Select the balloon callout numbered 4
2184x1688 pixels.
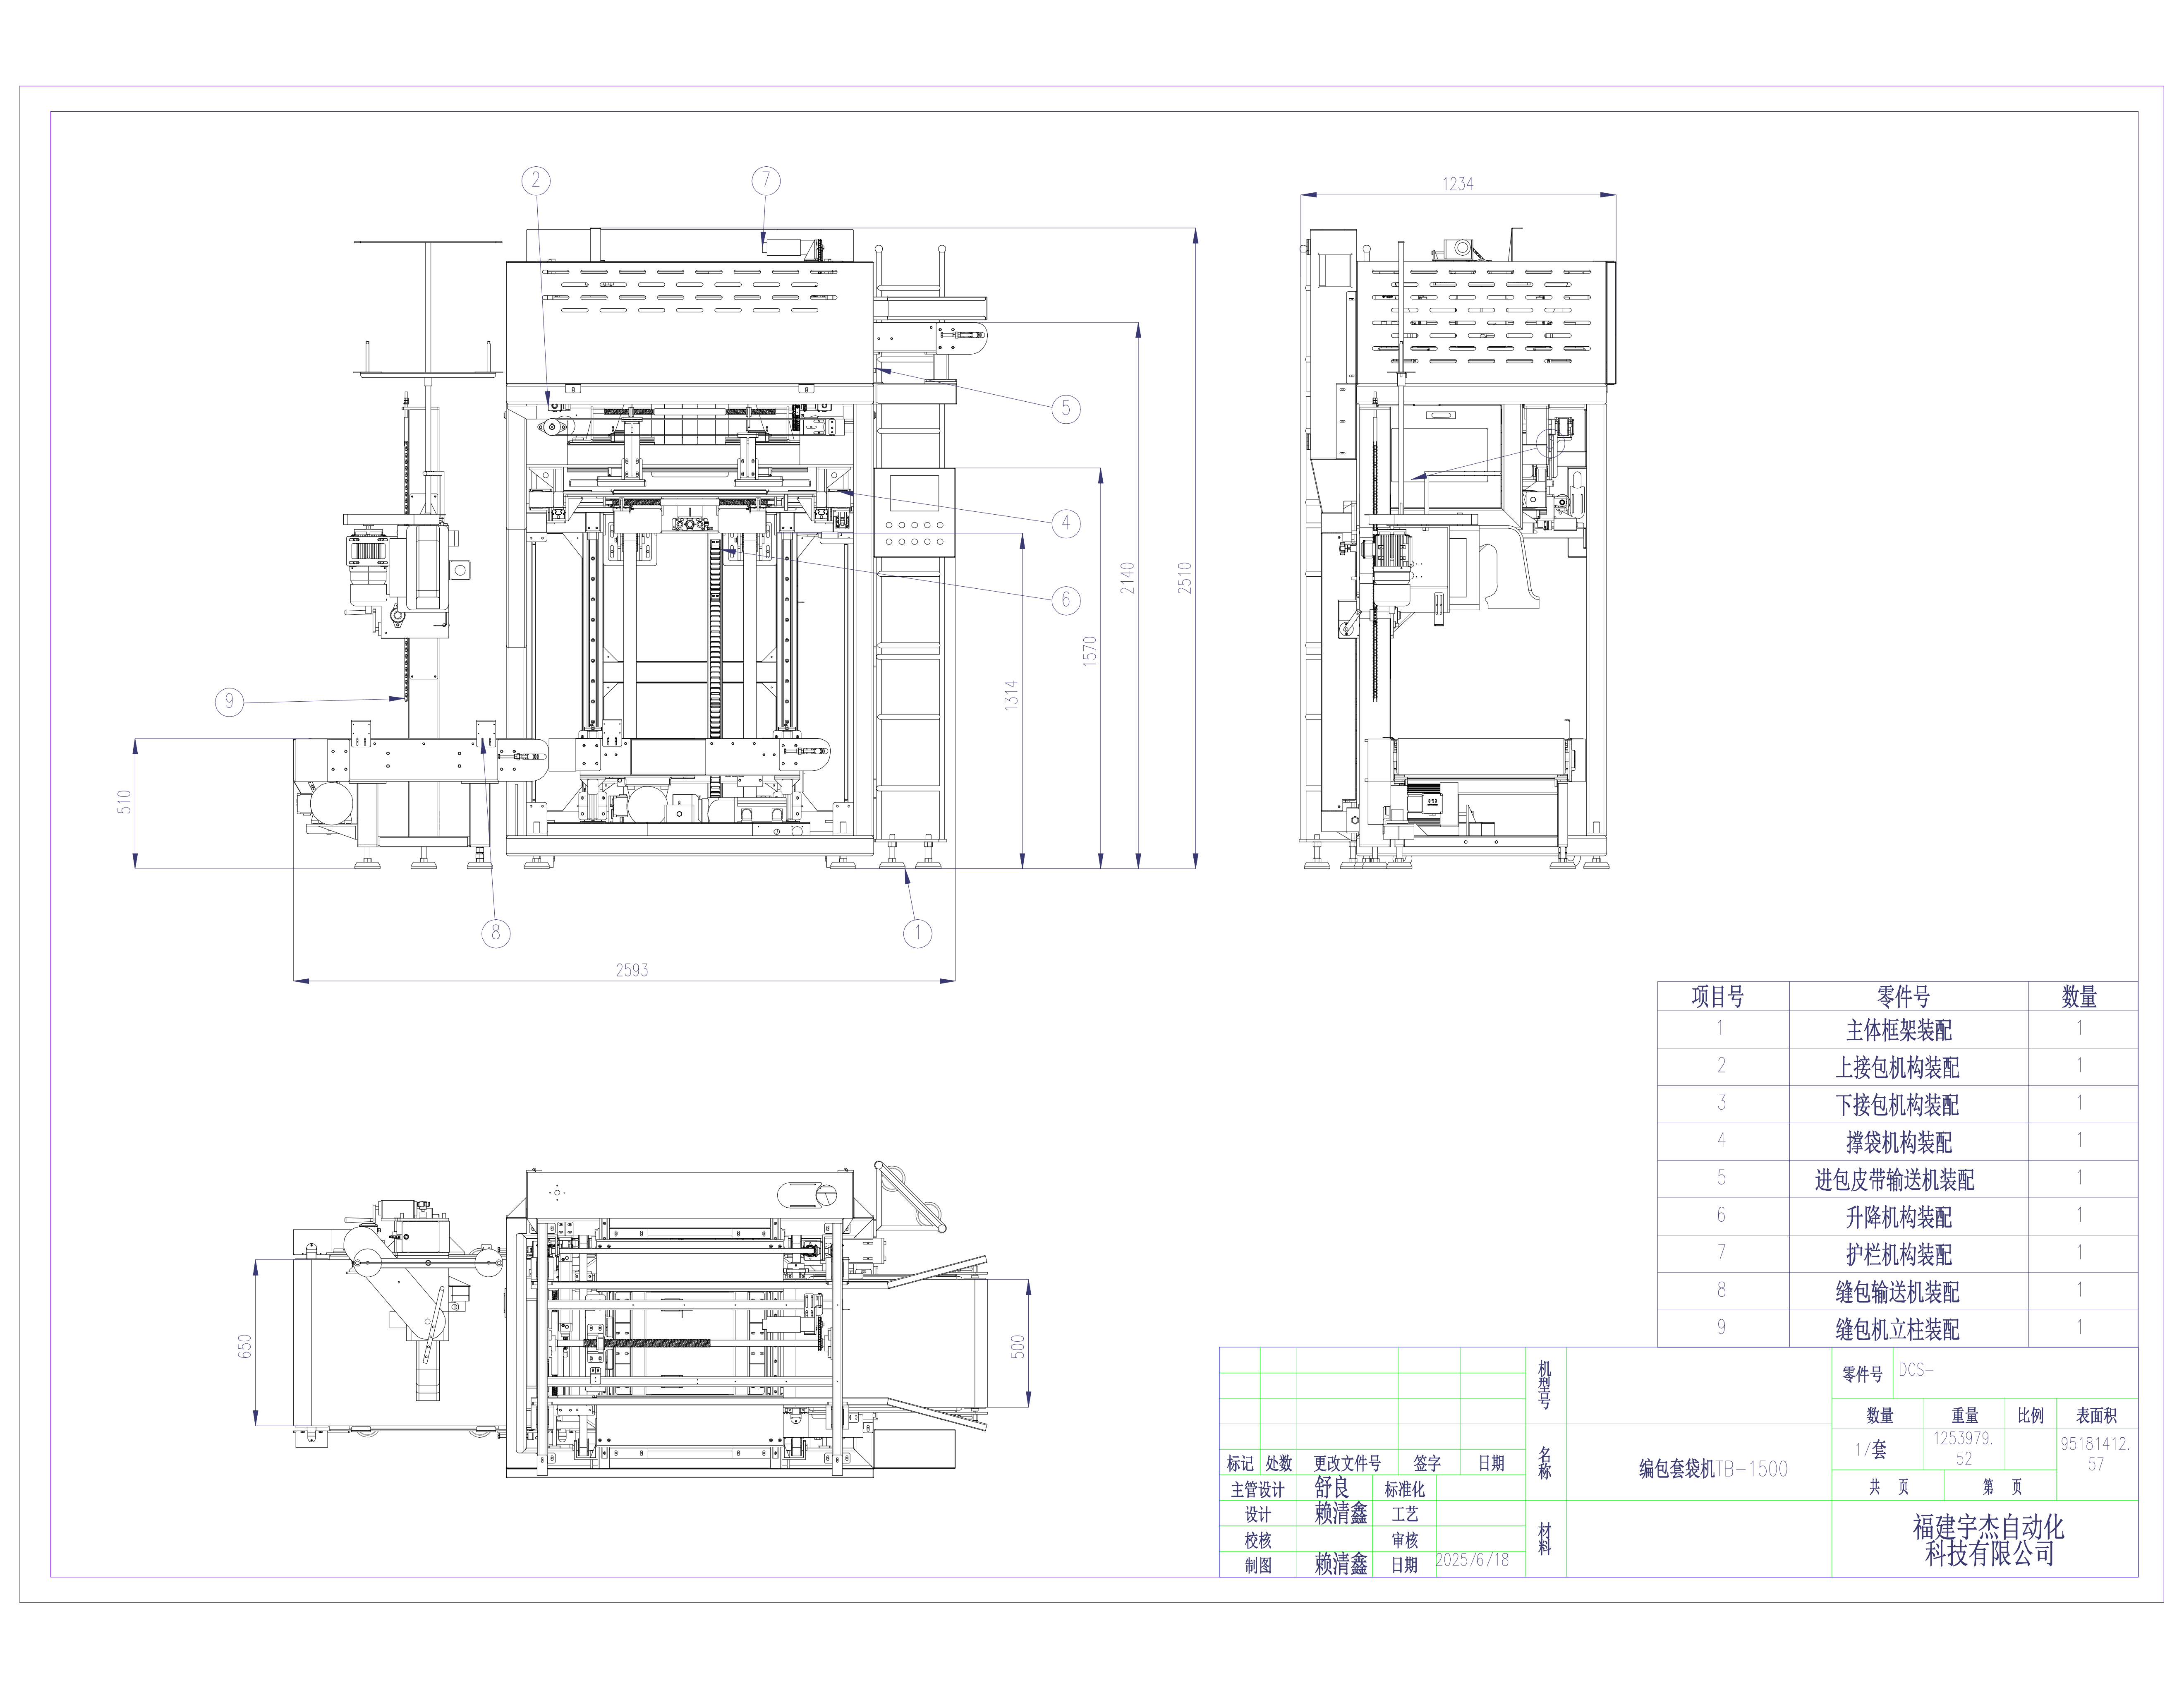(1066, 523)
